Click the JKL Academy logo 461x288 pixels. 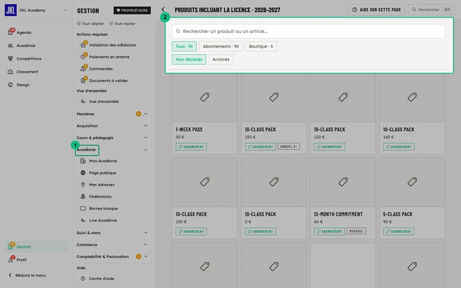[x=10, y=10]
